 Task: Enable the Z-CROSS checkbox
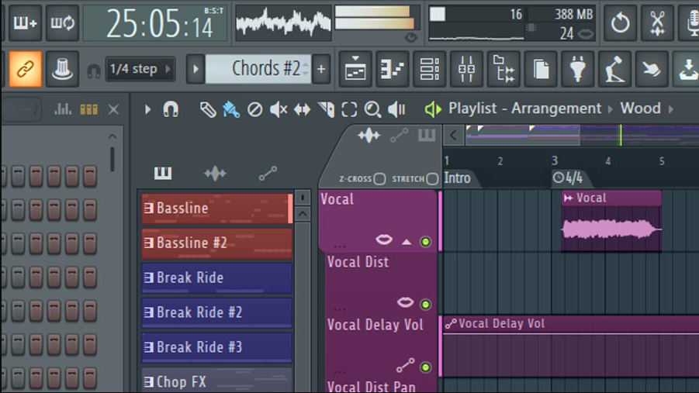click(x=380, y=179)
